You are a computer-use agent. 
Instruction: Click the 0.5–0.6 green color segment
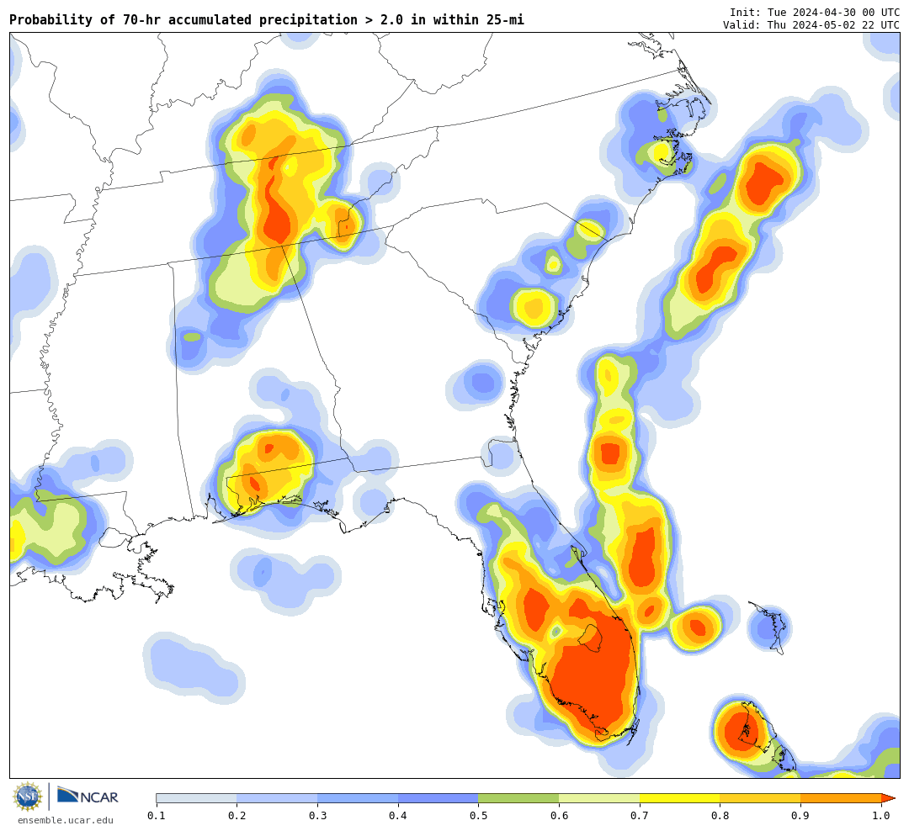pyautogui.click(x=518, y=798)
